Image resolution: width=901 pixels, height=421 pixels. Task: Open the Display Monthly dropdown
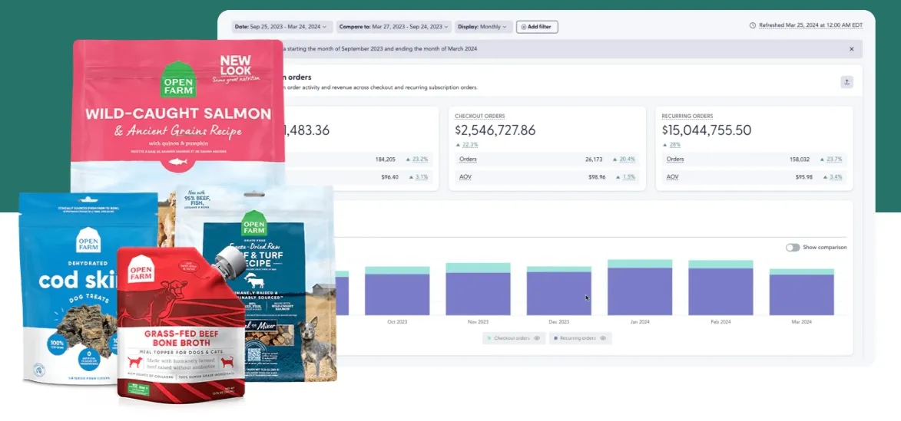[x=484, y=26]
